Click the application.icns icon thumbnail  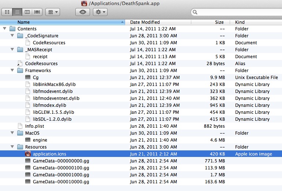point(28,154)
